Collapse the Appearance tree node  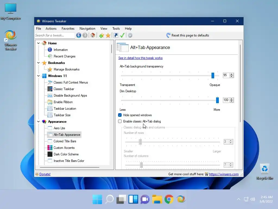38,122
